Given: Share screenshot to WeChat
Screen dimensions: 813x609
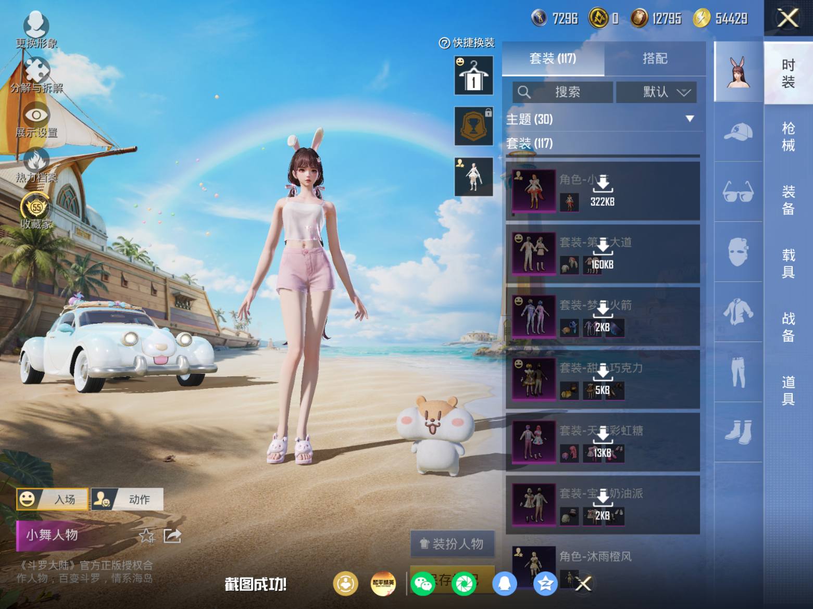Looking at the screenshot, I should pos(422,583).
